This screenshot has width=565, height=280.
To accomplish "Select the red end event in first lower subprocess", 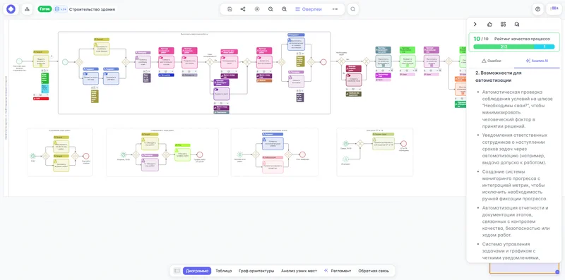I will click(x=85, y=156).
